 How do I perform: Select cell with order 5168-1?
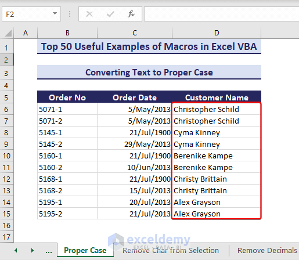click(67, 179)
